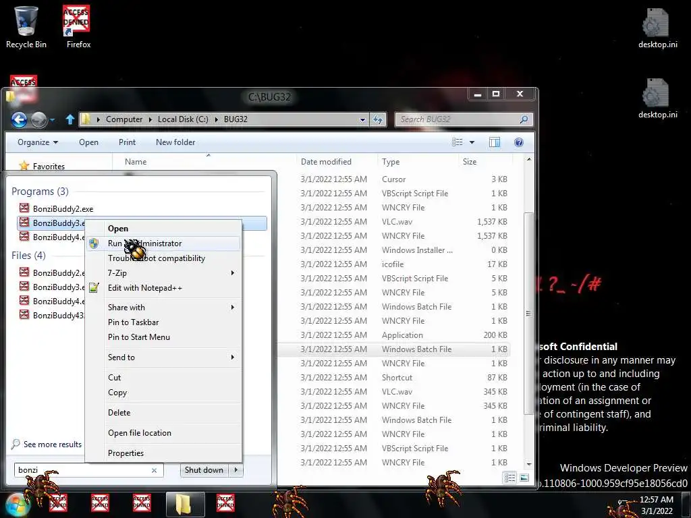Click the UAC shield beside Run as administrator

[x=93, y=243]
